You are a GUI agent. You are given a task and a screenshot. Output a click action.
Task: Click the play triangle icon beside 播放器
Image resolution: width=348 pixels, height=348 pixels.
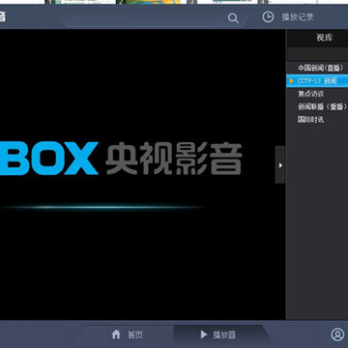204,334
